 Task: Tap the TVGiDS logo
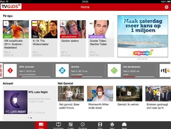click(11, 6)
